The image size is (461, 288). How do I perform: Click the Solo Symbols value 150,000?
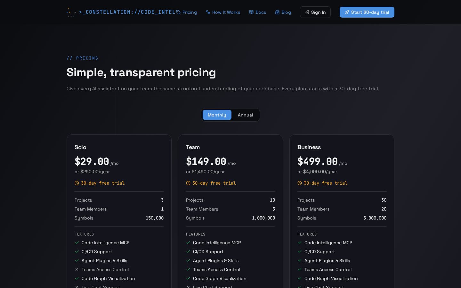155,218
